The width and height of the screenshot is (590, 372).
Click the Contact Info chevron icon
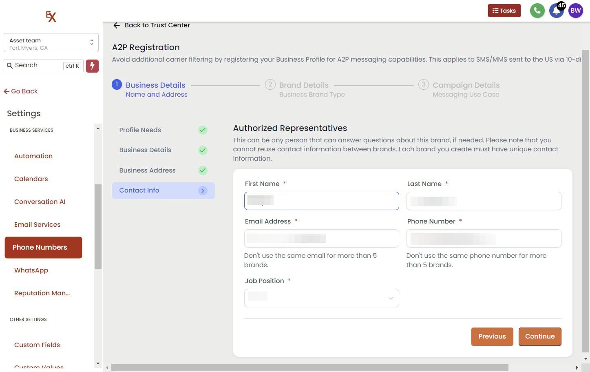pos(203,190)
